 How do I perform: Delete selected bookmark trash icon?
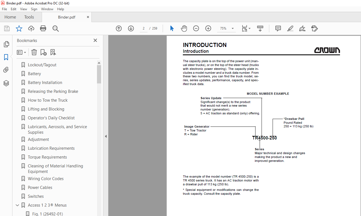[x=34, y=52]
